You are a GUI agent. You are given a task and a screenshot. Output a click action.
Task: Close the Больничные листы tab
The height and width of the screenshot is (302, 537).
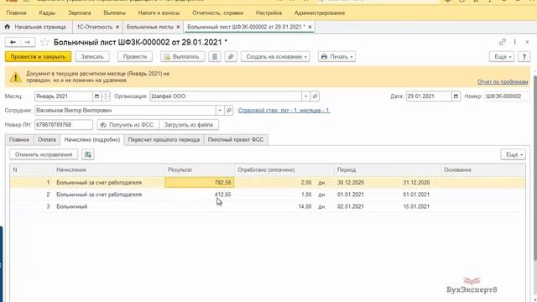click(x=178, y=27)
